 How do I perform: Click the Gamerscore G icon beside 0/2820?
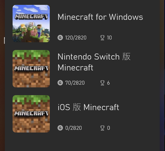tap(60, 128)
